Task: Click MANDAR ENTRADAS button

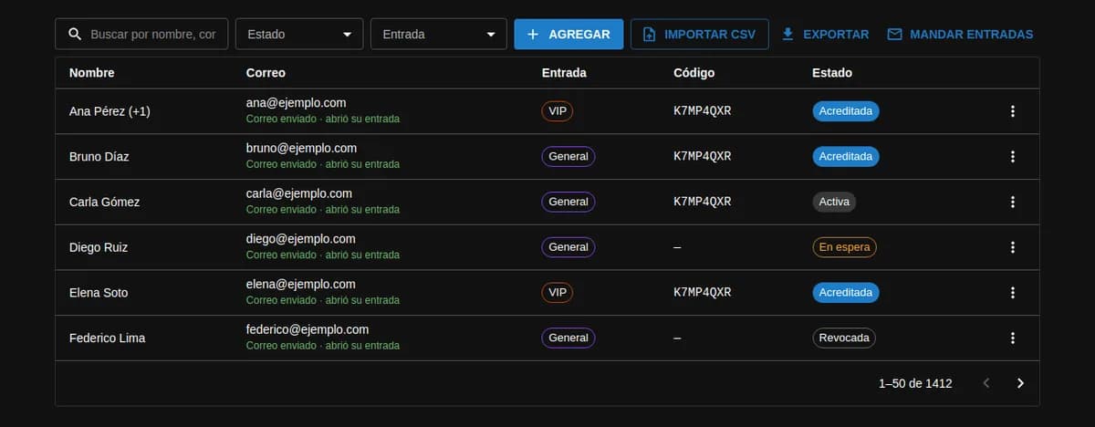Action: click(x=960, y=34)
